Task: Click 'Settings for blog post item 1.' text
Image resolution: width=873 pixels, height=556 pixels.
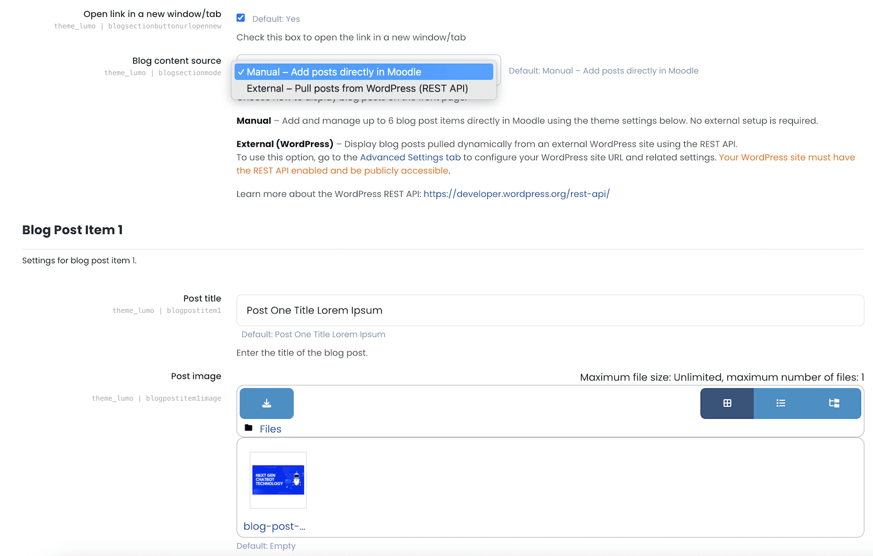Action: (x=80, y=261)
